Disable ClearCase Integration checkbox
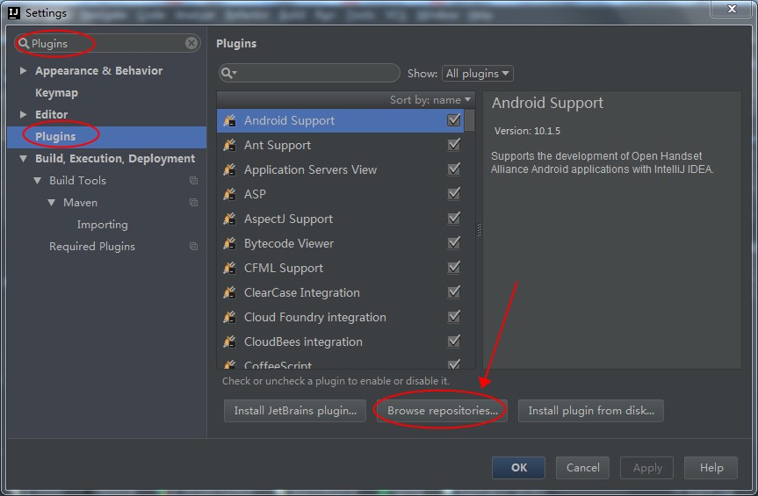Viewport: 758px width, 496px height. click(x=453, y=292)
